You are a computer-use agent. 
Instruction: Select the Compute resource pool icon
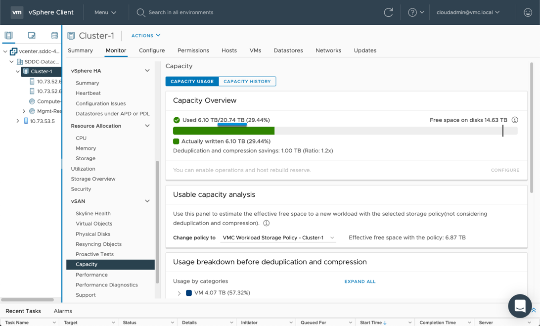[x=32, y=101]
